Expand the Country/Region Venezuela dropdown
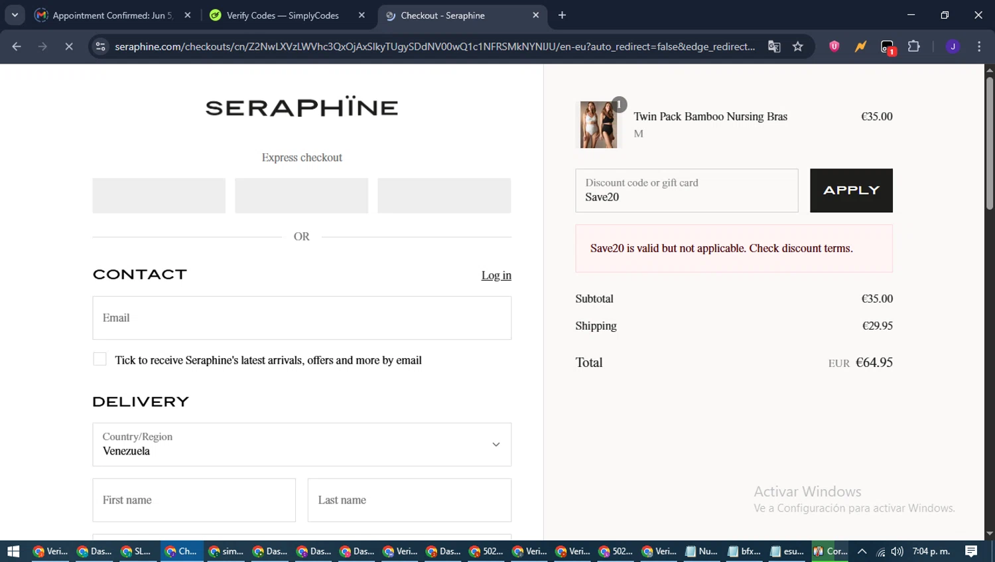Image resolution: width=995 pixels, height=562 pixels. (302, 445)
